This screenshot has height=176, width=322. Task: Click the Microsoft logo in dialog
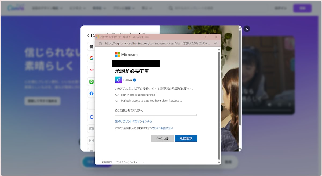[x=126, y=55]
